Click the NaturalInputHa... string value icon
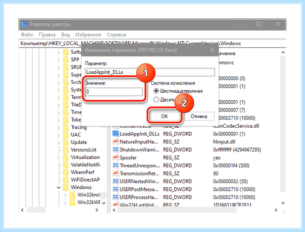 coord(115,141)
